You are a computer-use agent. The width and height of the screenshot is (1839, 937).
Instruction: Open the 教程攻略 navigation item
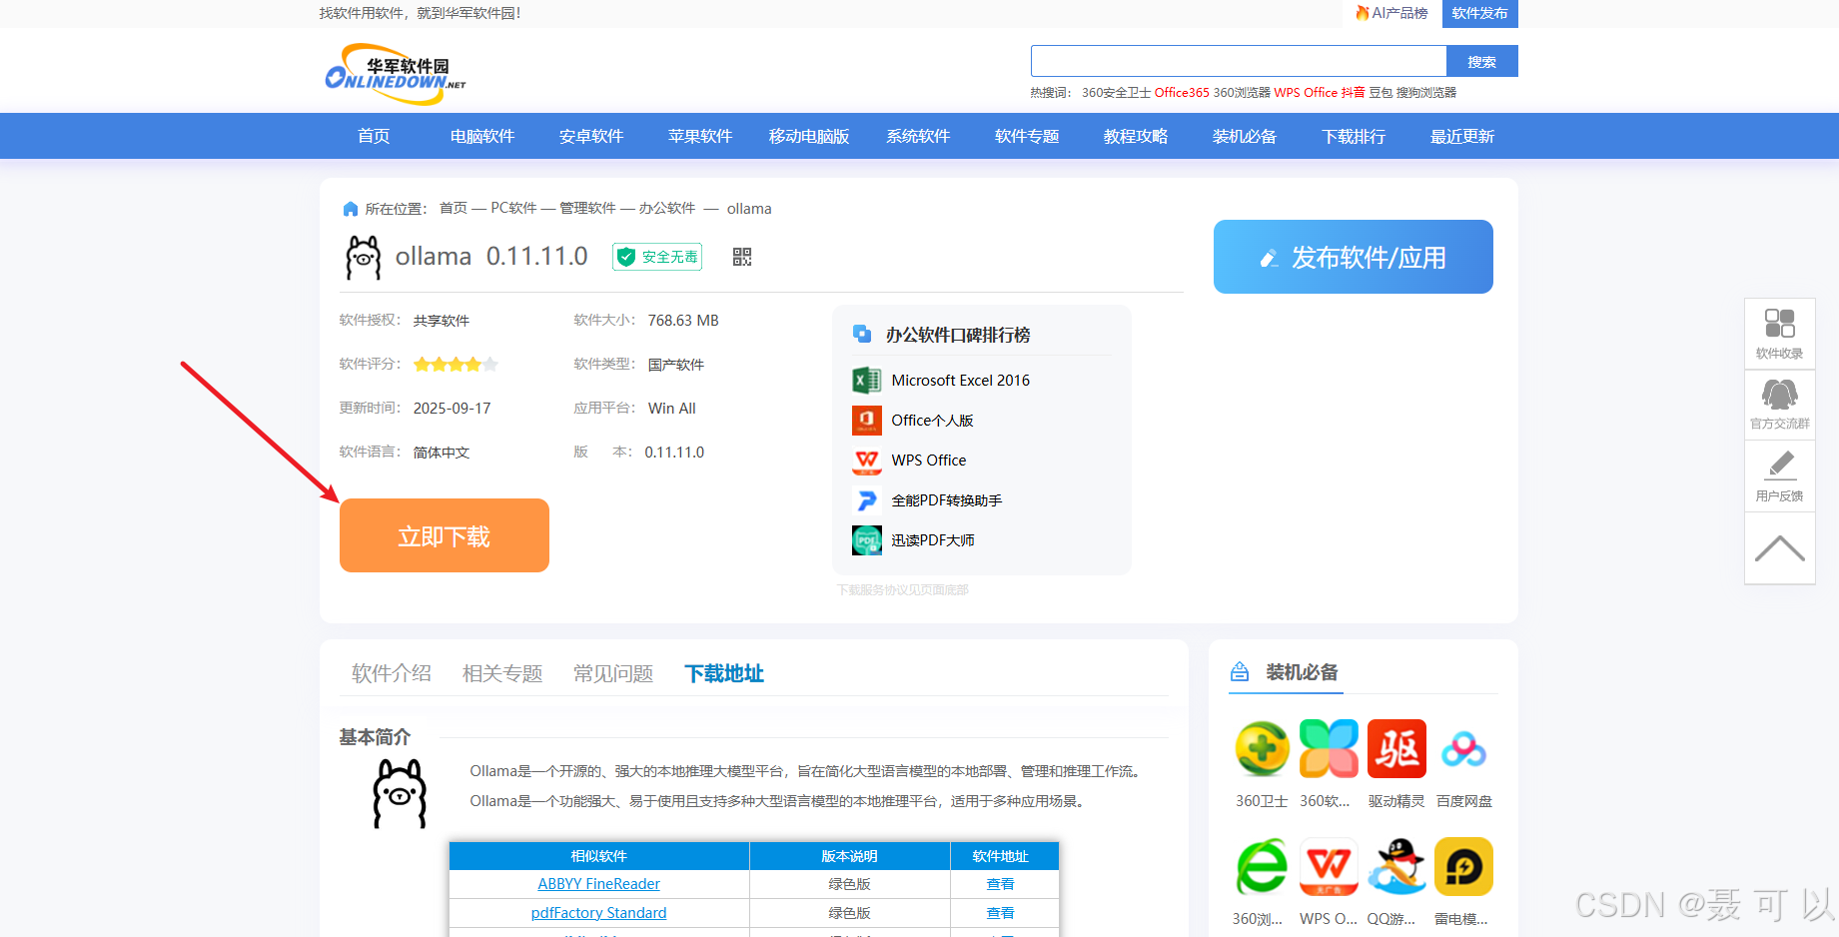pos(1136,136)
